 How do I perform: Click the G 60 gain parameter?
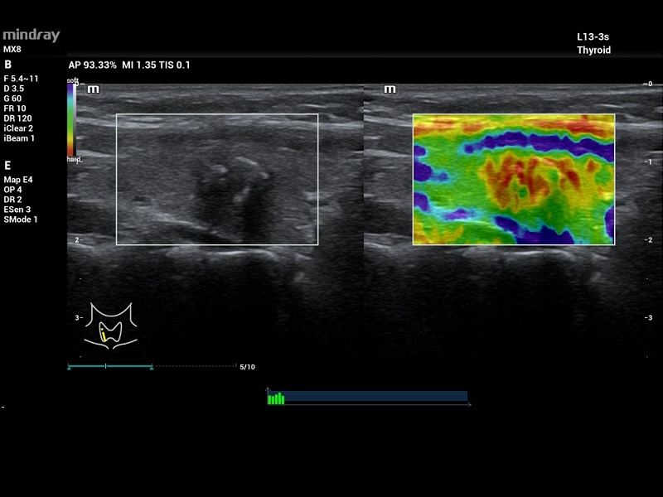click(13, 99)
